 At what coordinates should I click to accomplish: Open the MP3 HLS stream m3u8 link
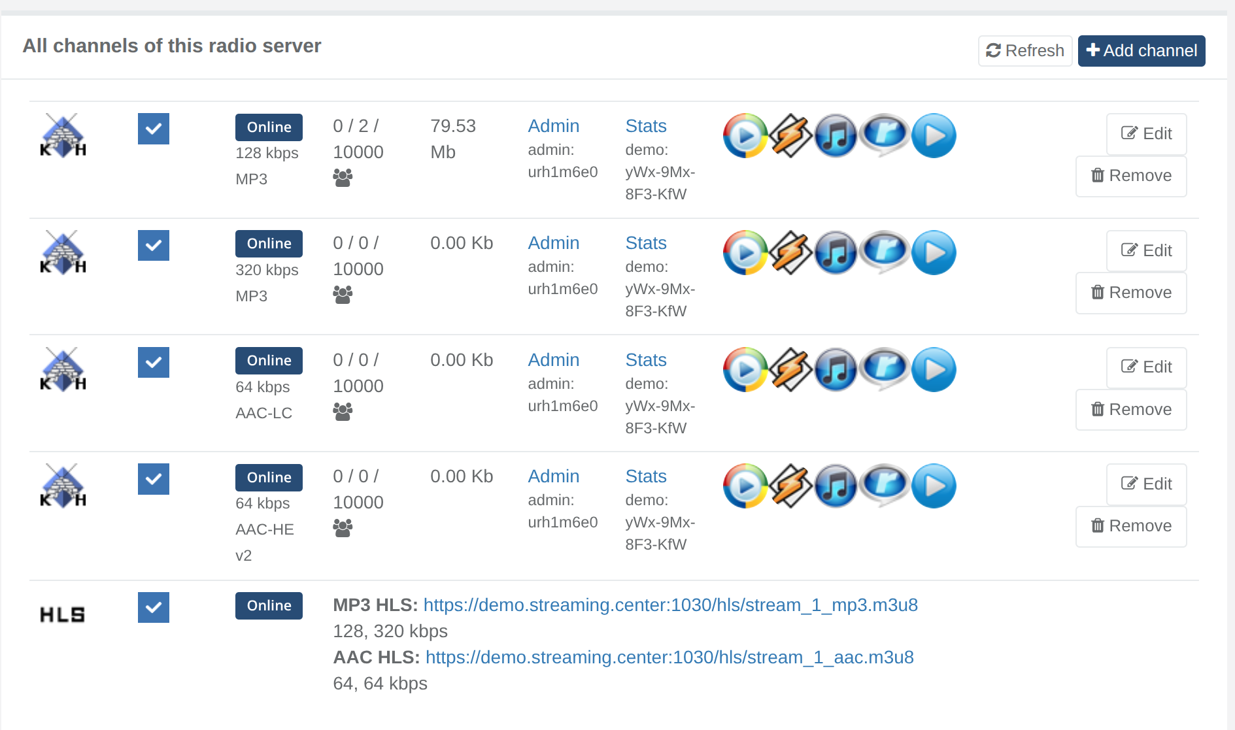(670, 605)
